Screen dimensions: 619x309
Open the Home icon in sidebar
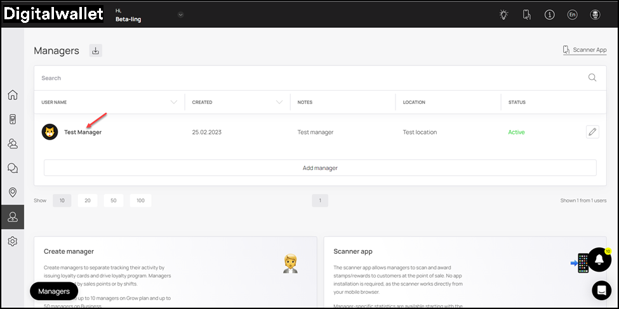tap(13, 95)
